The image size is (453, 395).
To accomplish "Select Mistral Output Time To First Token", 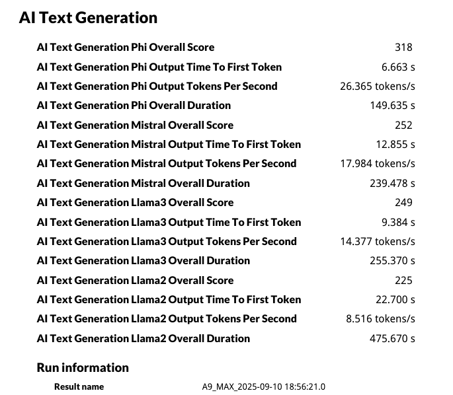I will coord(169,144).
